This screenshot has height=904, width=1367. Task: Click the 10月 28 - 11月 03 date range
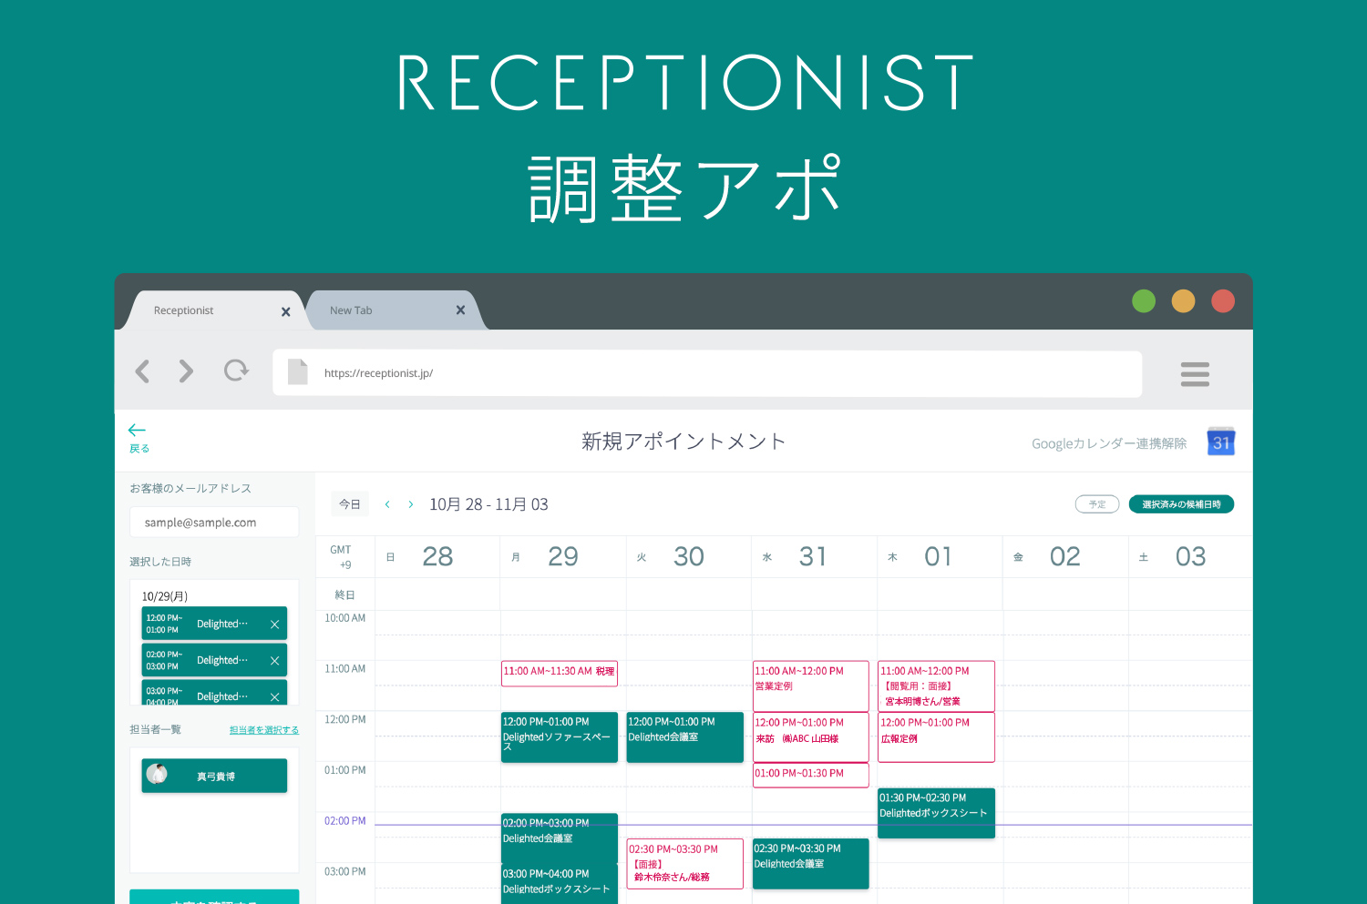tap(488, 504)
